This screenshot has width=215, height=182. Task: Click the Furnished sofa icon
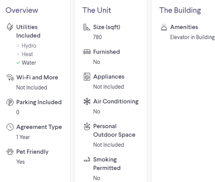click(87, 52)
